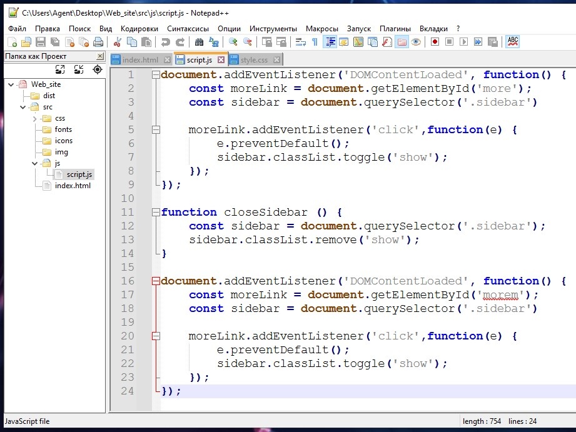This screenshot has width=576, height=432.
Task: Collapse the code fold at line 11
Action: (155, 213)
